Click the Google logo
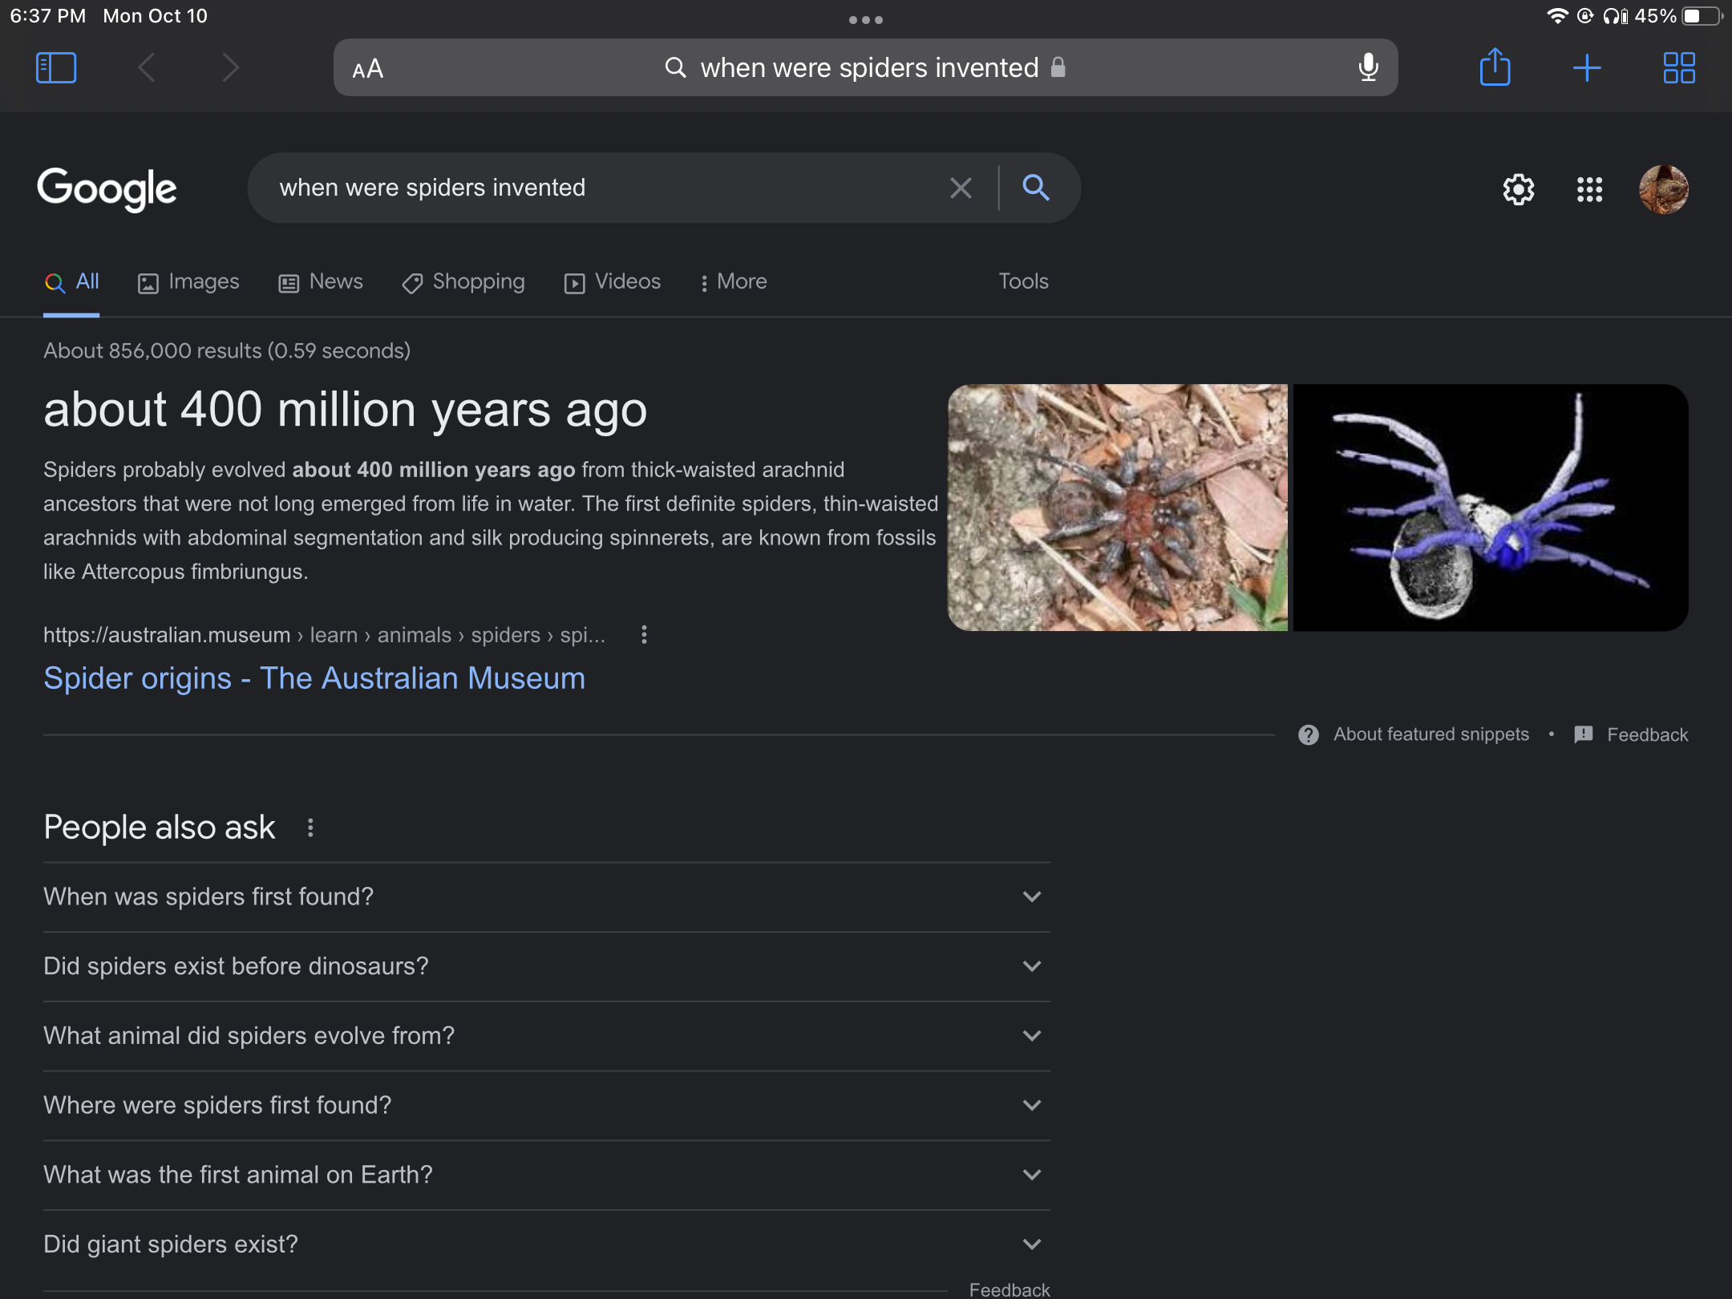 [x=107, y=189]
